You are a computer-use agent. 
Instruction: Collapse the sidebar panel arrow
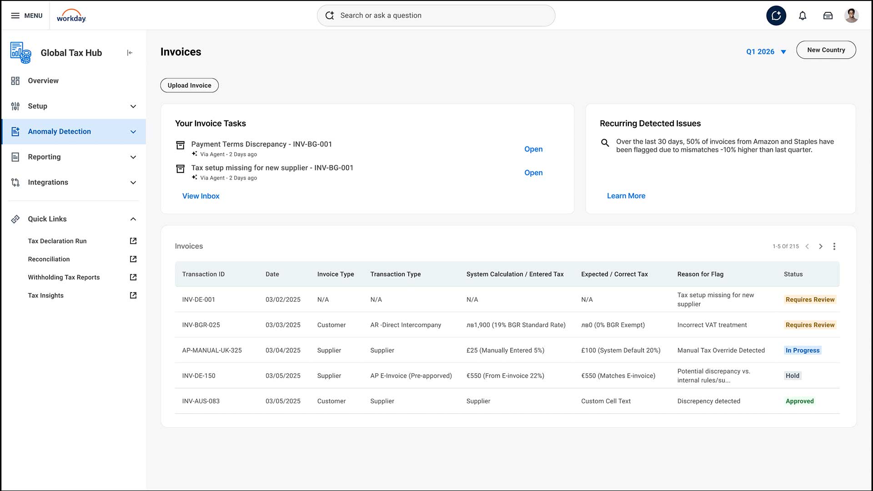(x=130, y=53)
